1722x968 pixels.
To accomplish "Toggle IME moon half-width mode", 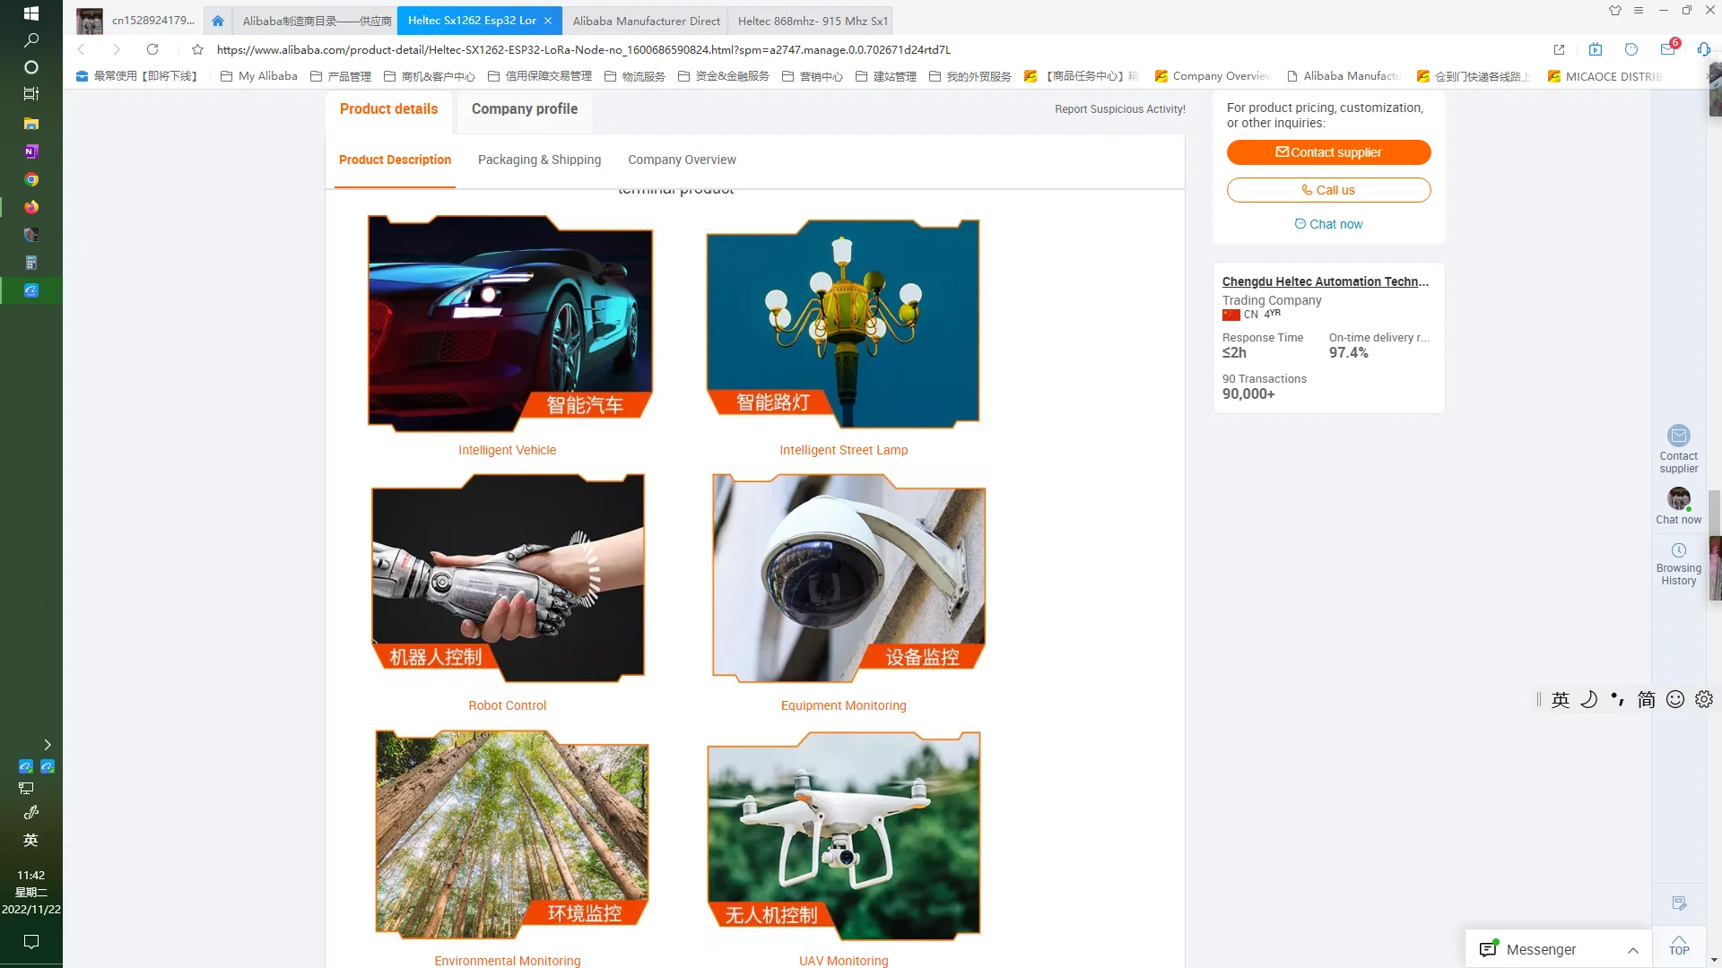I will [x=1588, y=699].
